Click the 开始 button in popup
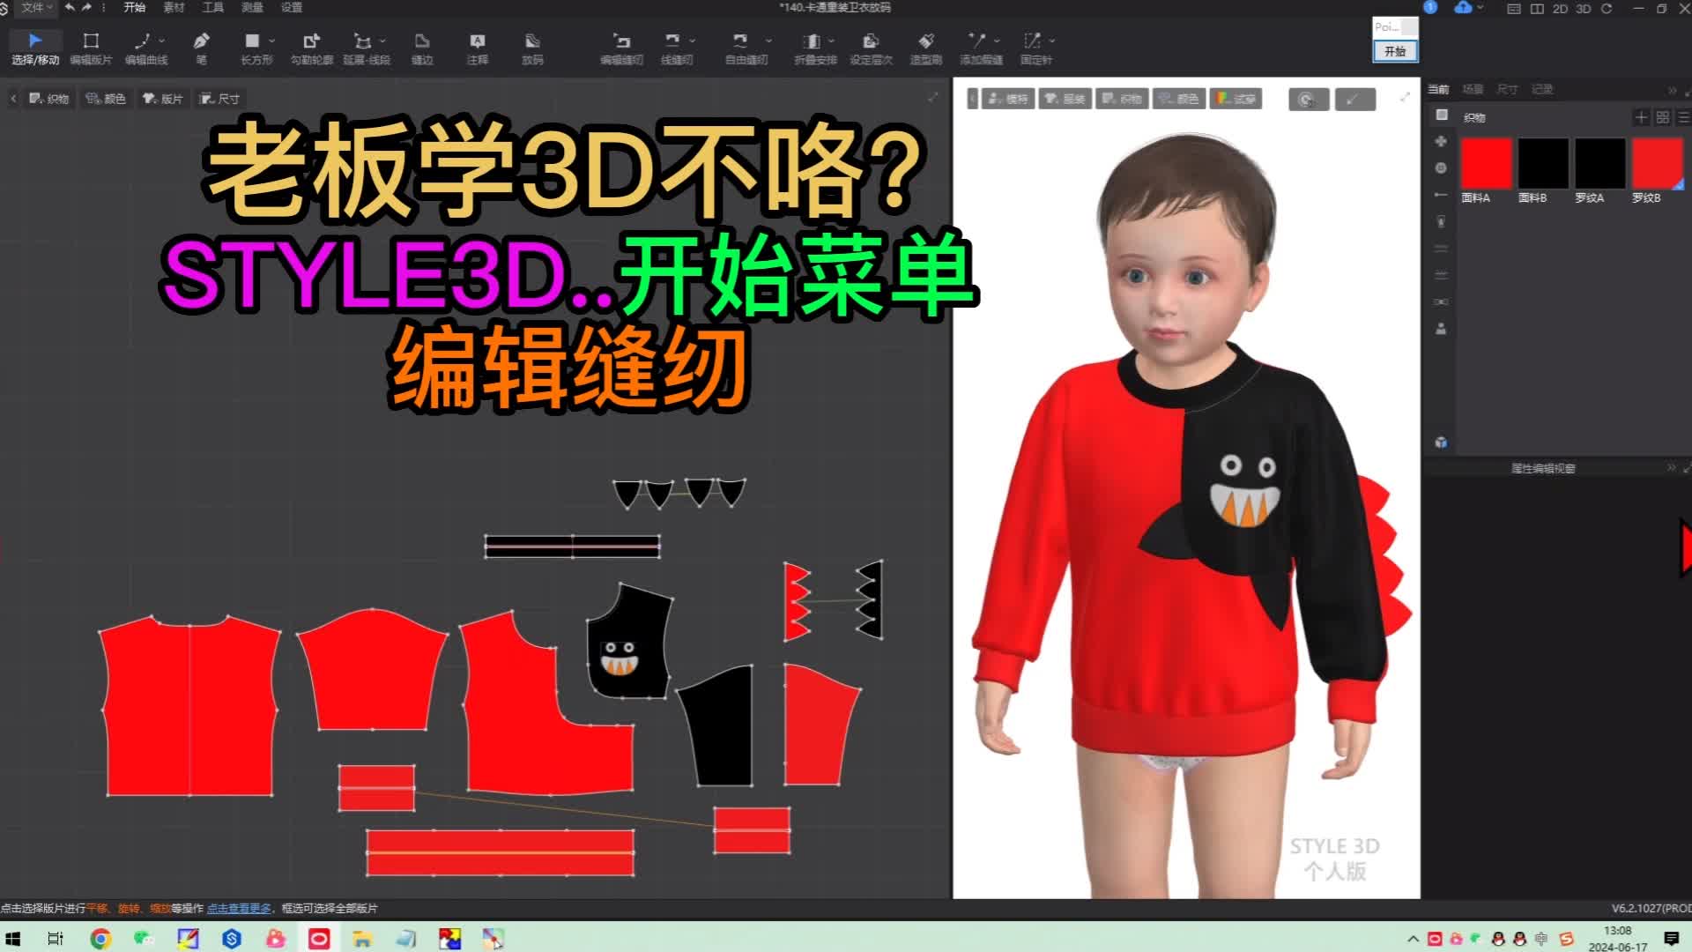1692x952 pixels. tap(1395, 51)
